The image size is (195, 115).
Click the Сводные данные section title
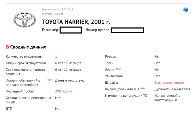[28, 47]
